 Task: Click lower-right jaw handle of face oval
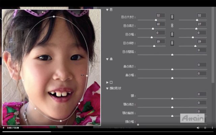pos(79,103)
